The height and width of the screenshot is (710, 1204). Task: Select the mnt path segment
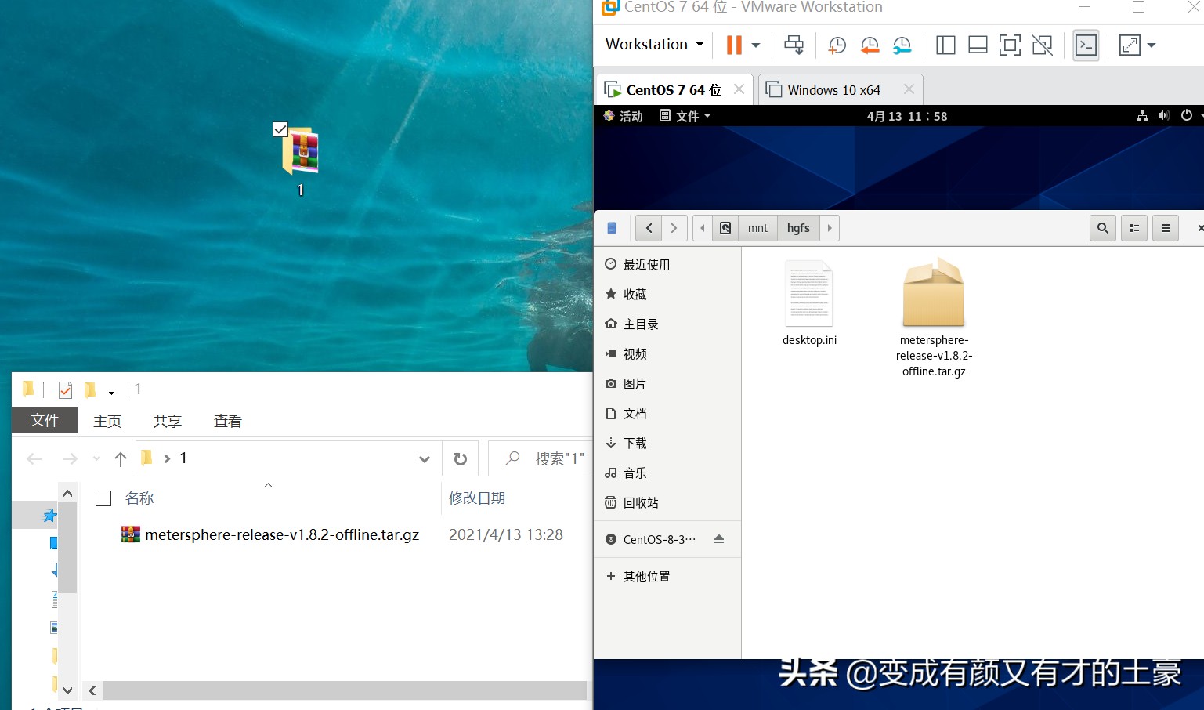tap(757, 228)
